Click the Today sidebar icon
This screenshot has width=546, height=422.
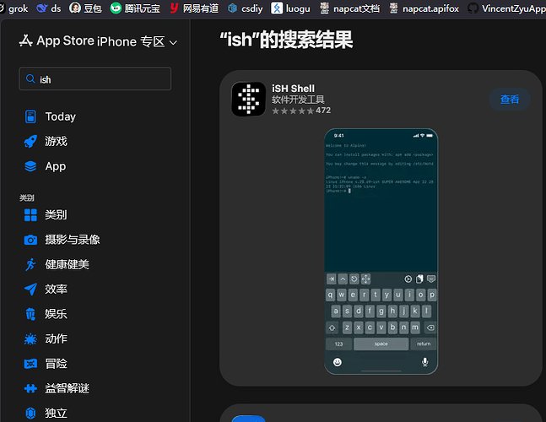tap(30, 116)
